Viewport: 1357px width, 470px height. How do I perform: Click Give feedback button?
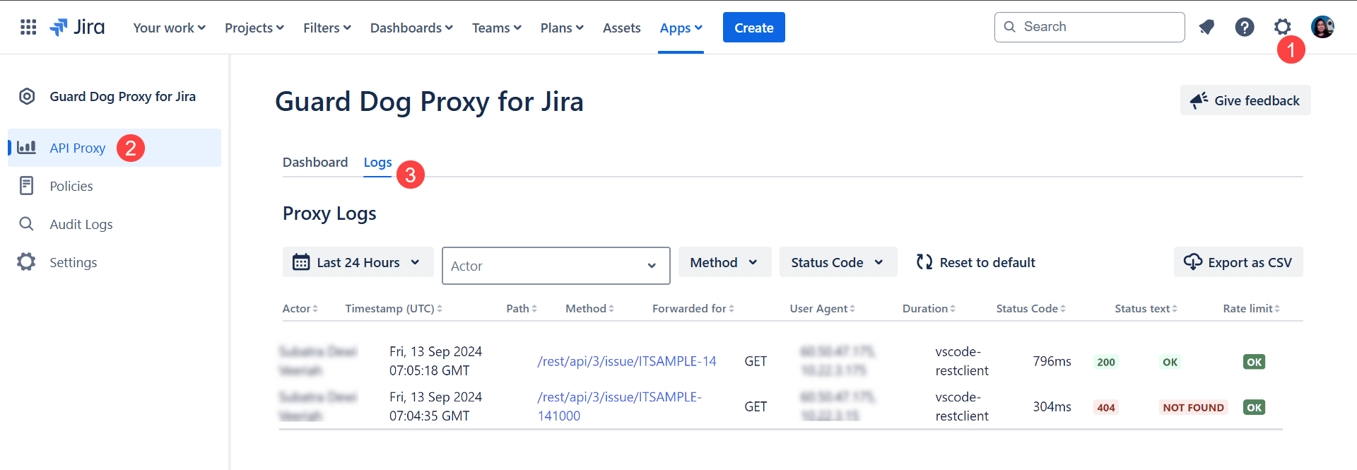[x=1245, y=100]
